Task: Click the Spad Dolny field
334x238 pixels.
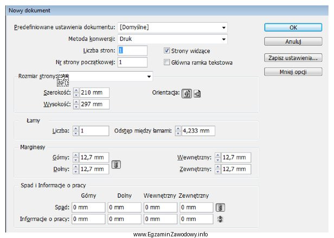Action: pos(124,207)
